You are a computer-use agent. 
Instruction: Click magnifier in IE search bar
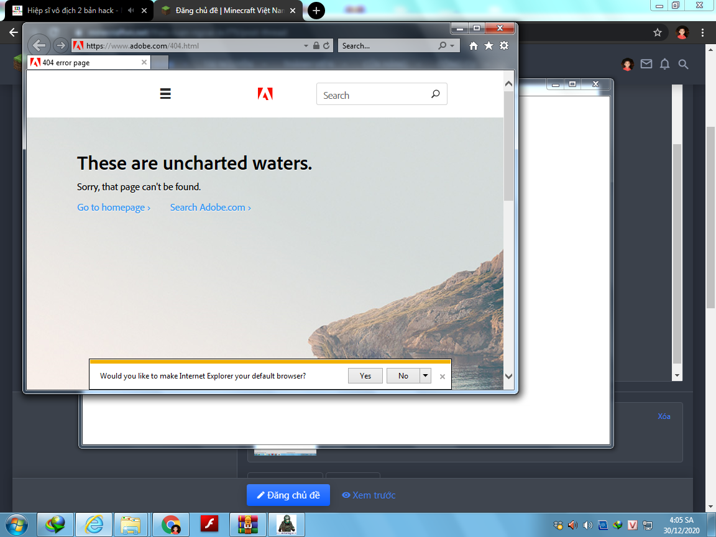coord(442,45)
